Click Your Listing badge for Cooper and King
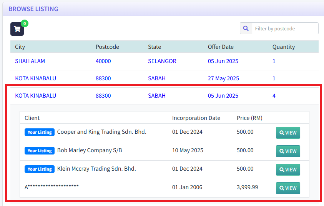The width and height of the screenshot is (324, 206). (40, 132)
